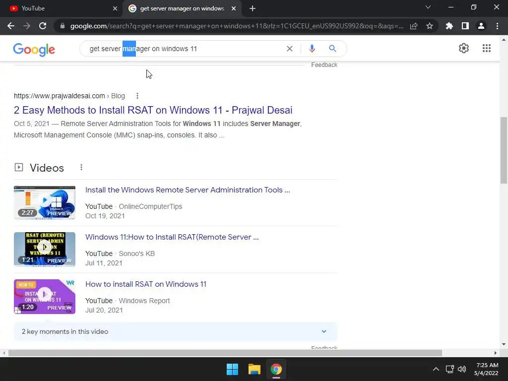Click the blue magnifier search icon
508x381 pixels.
[x=332, y=49]
